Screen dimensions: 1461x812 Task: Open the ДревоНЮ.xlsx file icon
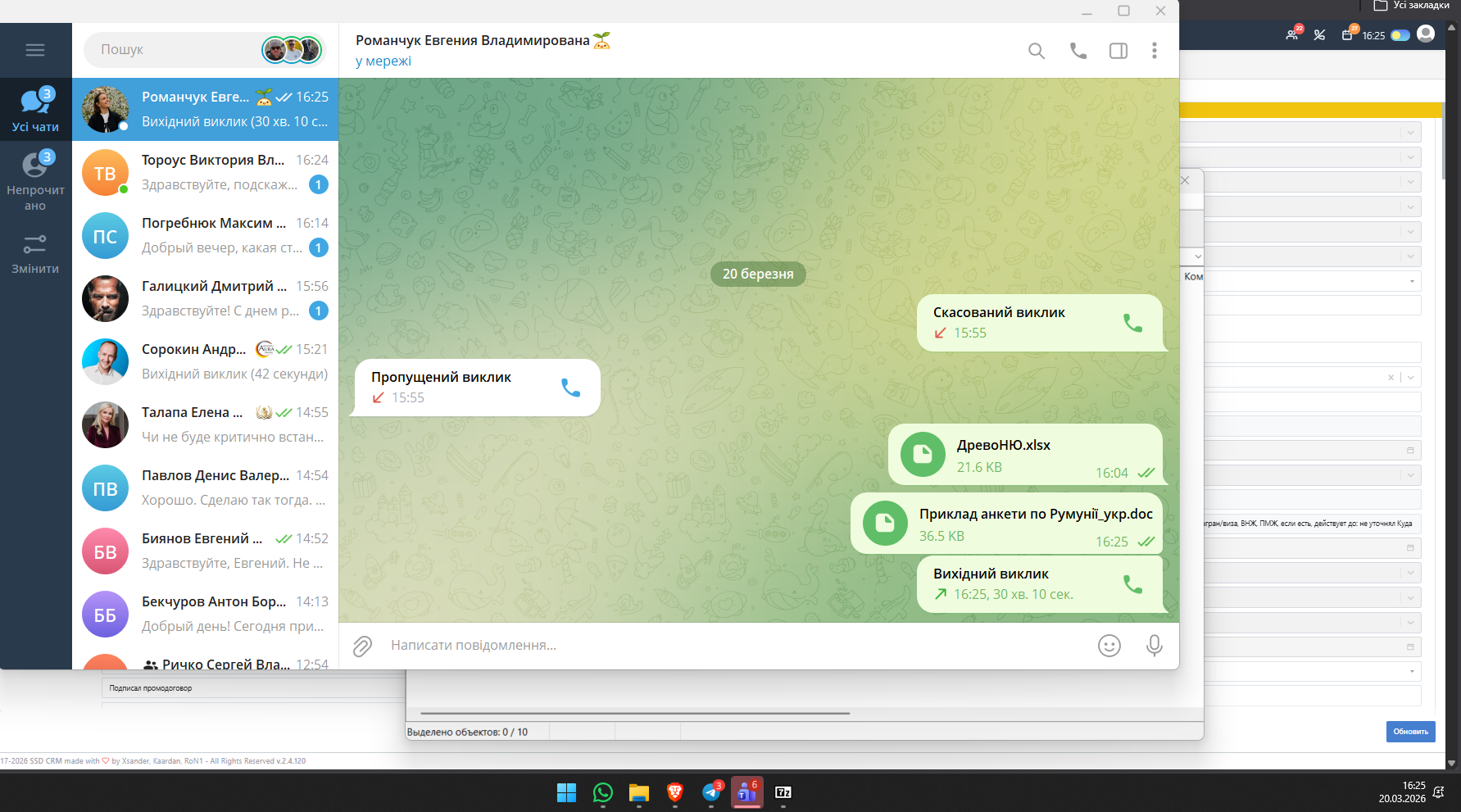click(x=923, y=455)
